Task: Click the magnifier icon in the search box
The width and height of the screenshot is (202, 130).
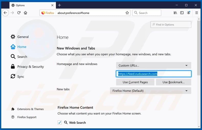Action: [136, 13]
